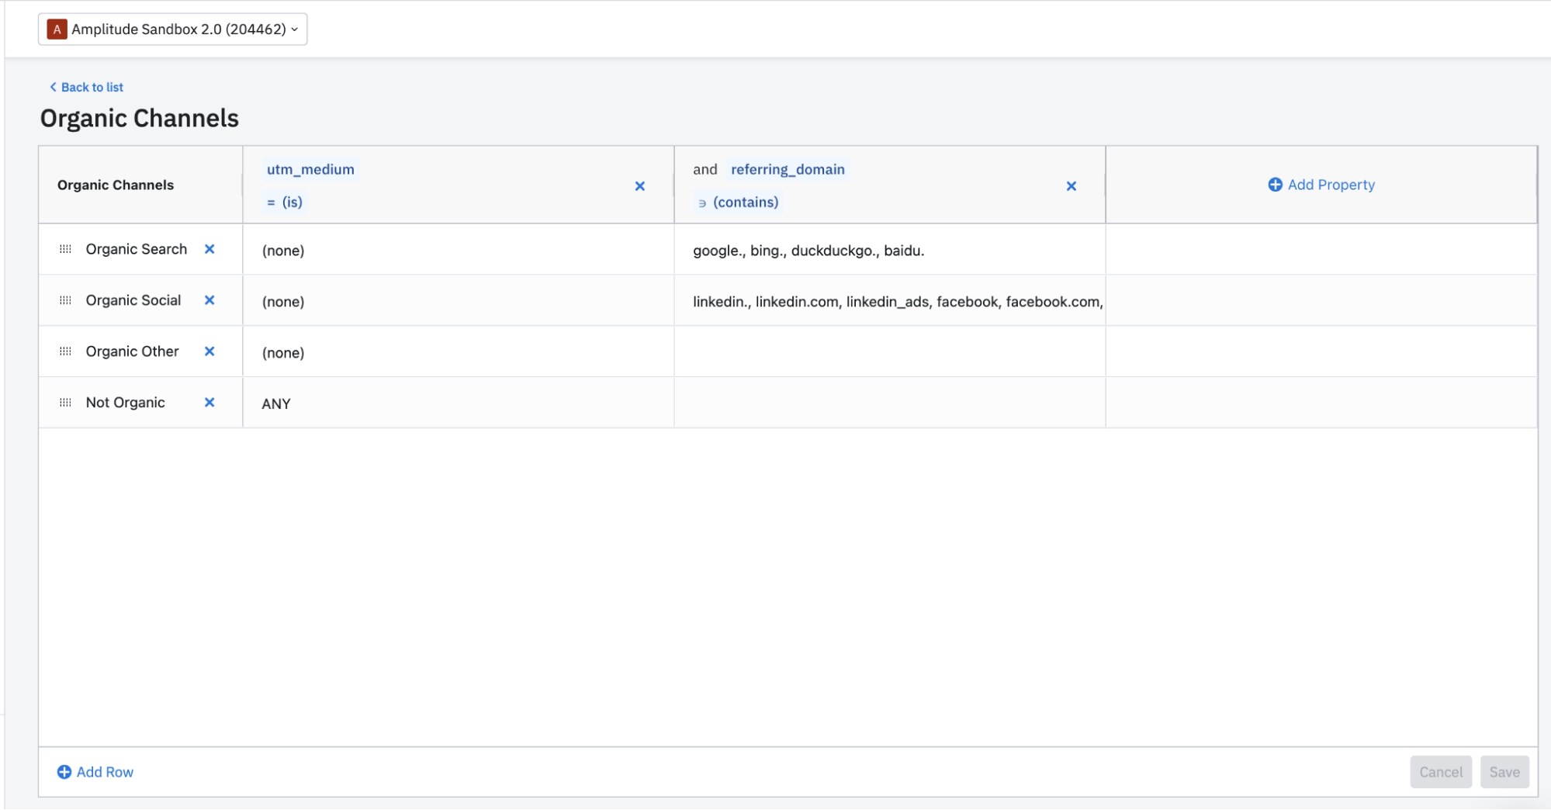Screen dimensions: 1551x810
Task: Go back via the Back to list link
Action: 86,87
